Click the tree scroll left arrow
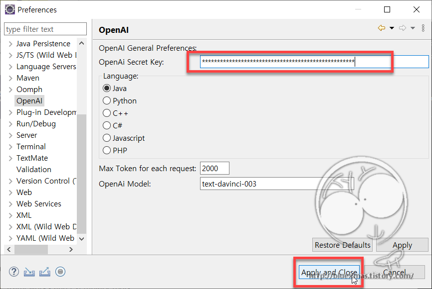The width and height of the screenshot is (432, 289). point(9,249)
